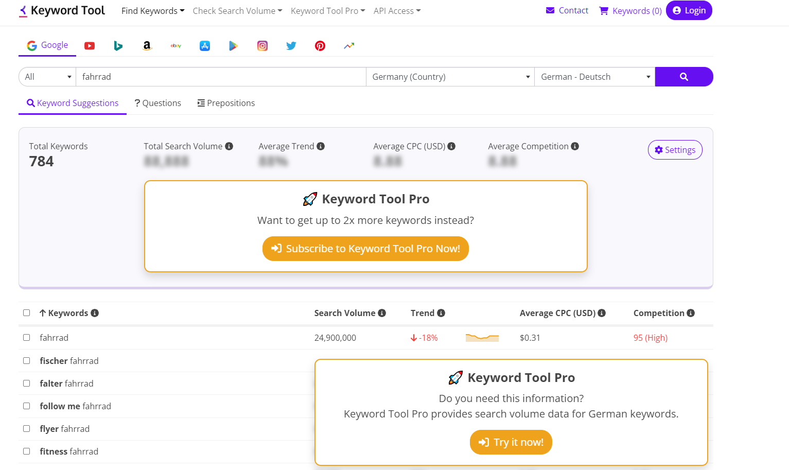Tick the follow me fahrrad checkbox
This screenshot has width=789, height=470.
(x=27, y=406)
